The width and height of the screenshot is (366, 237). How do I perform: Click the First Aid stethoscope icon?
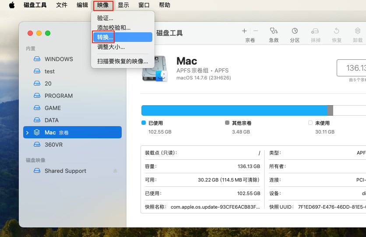click(x=274, y=31)
